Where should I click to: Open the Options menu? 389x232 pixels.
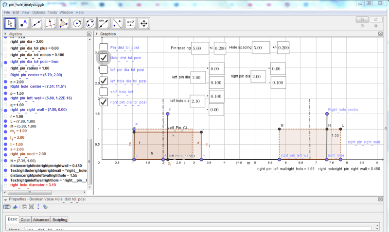(38, 13)
